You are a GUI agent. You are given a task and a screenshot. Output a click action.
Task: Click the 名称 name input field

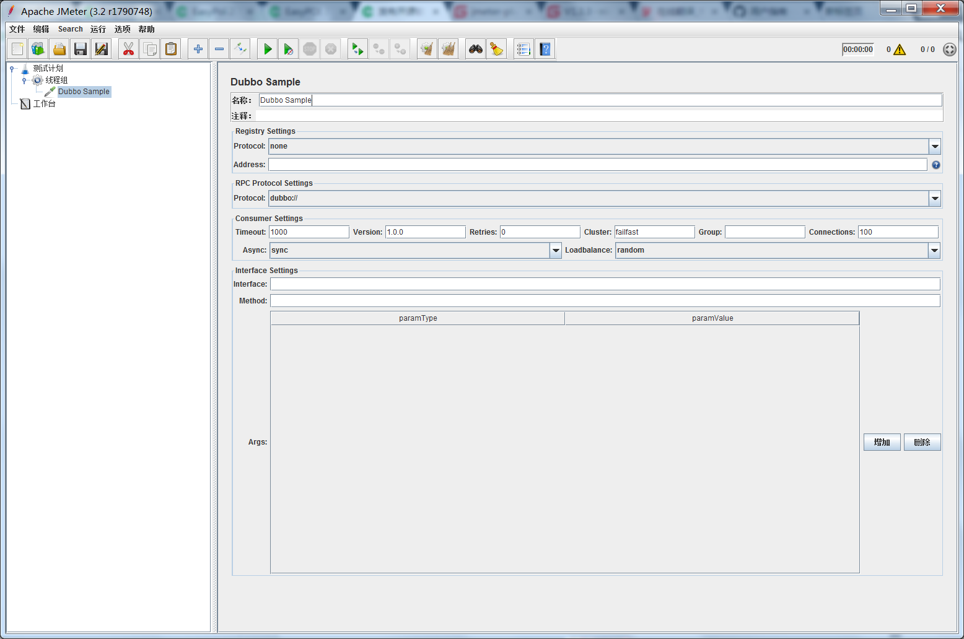tap(600, 100)
